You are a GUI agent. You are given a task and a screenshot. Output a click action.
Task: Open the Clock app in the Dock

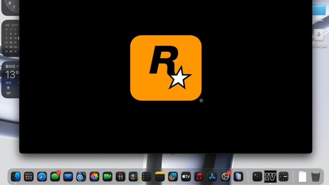point(283,176)
